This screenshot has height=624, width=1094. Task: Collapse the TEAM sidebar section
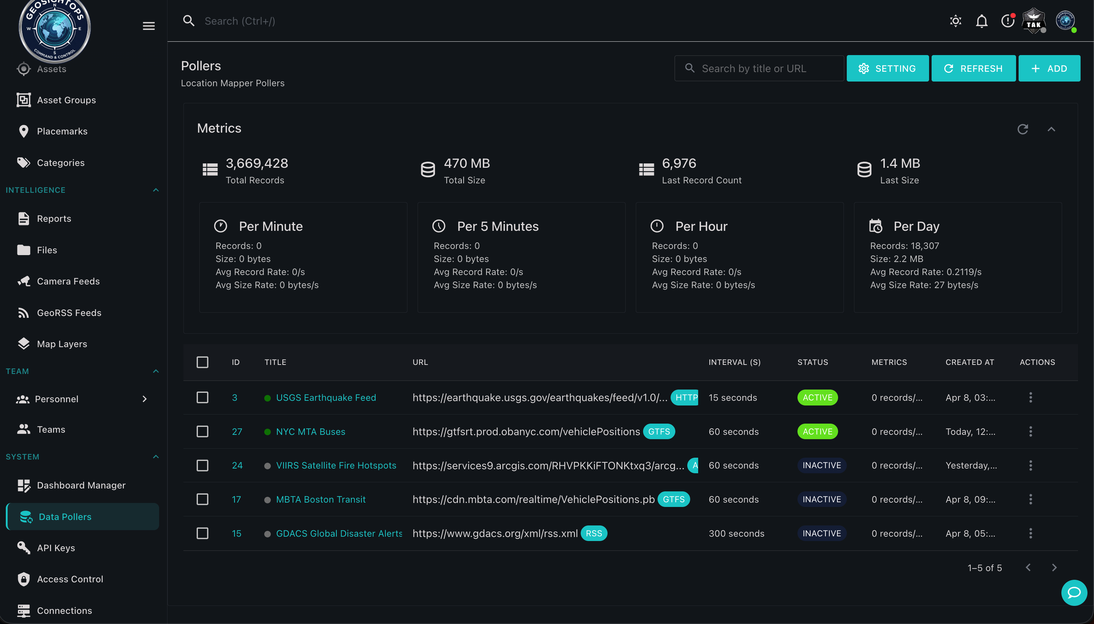[156, 371]
